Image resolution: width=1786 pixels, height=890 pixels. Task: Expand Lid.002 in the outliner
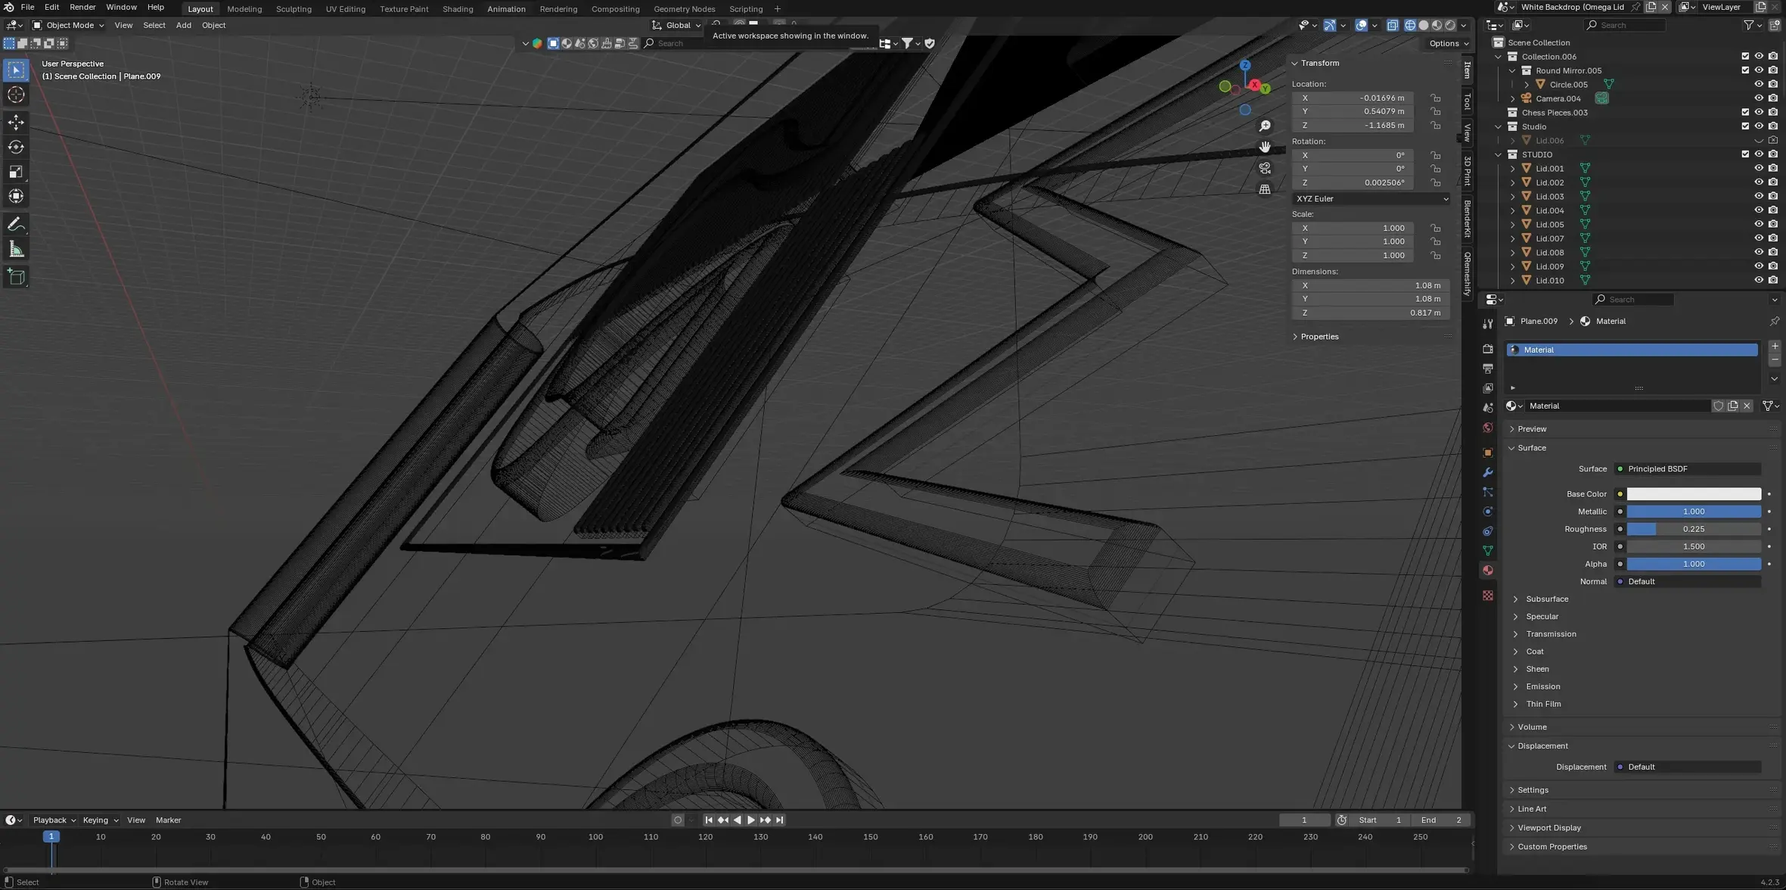pos(1513,182)
